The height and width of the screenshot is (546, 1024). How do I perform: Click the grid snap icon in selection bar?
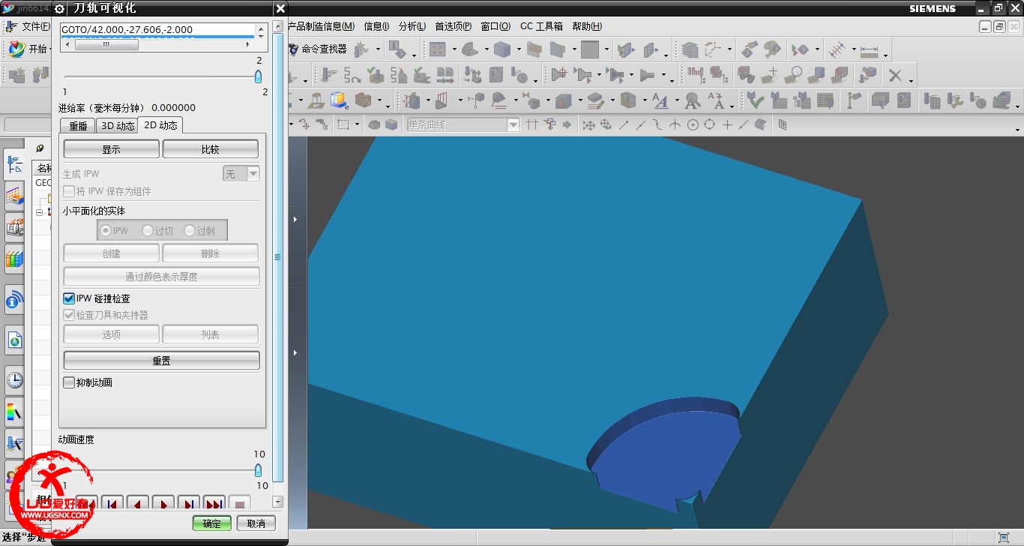[783, 124]
